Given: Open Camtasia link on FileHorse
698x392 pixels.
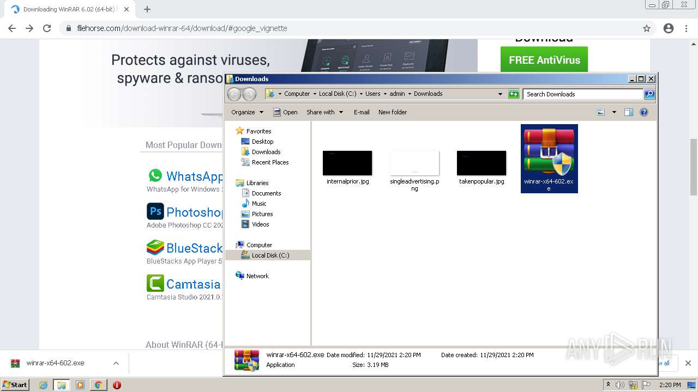Looking at the screenshot, I should tap(194, 284).
